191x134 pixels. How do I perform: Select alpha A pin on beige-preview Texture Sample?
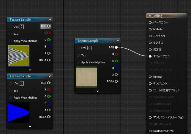click(x=116, y=74)
